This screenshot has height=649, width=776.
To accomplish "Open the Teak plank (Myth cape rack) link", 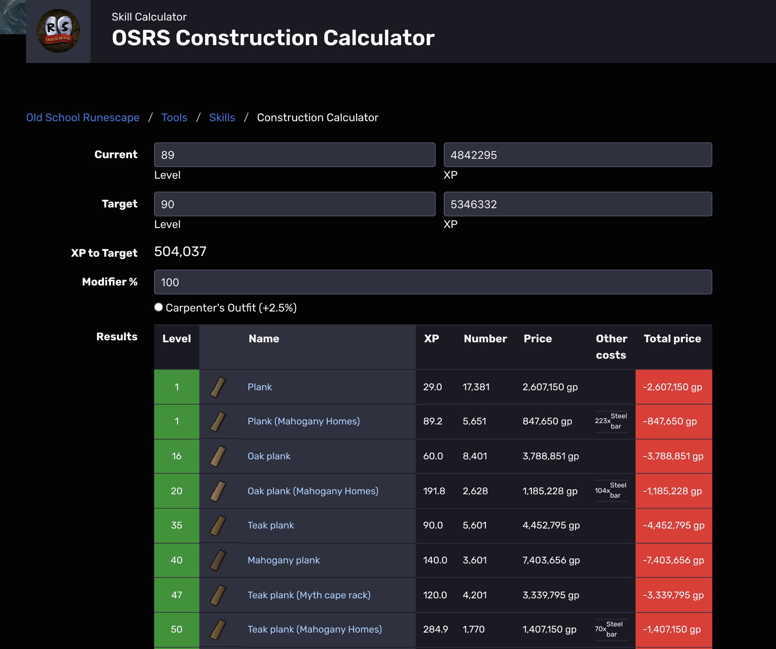I will click(309, 595).
